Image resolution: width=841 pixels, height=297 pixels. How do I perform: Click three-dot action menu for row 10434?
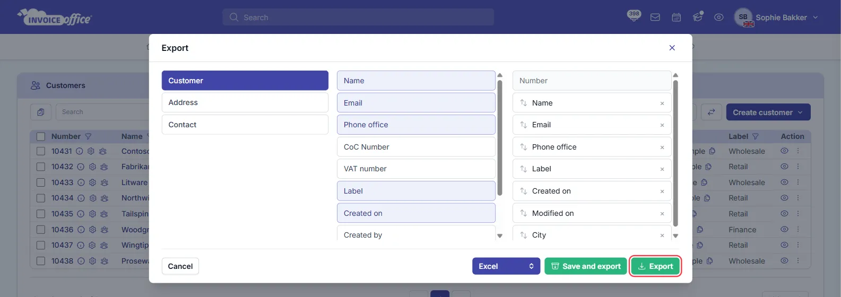[x=798, y=198]
